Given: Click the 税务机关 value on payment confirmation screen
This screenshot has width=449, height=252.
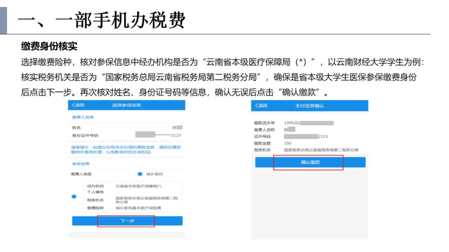Looking at the screenshot, I should coord(321,150).
